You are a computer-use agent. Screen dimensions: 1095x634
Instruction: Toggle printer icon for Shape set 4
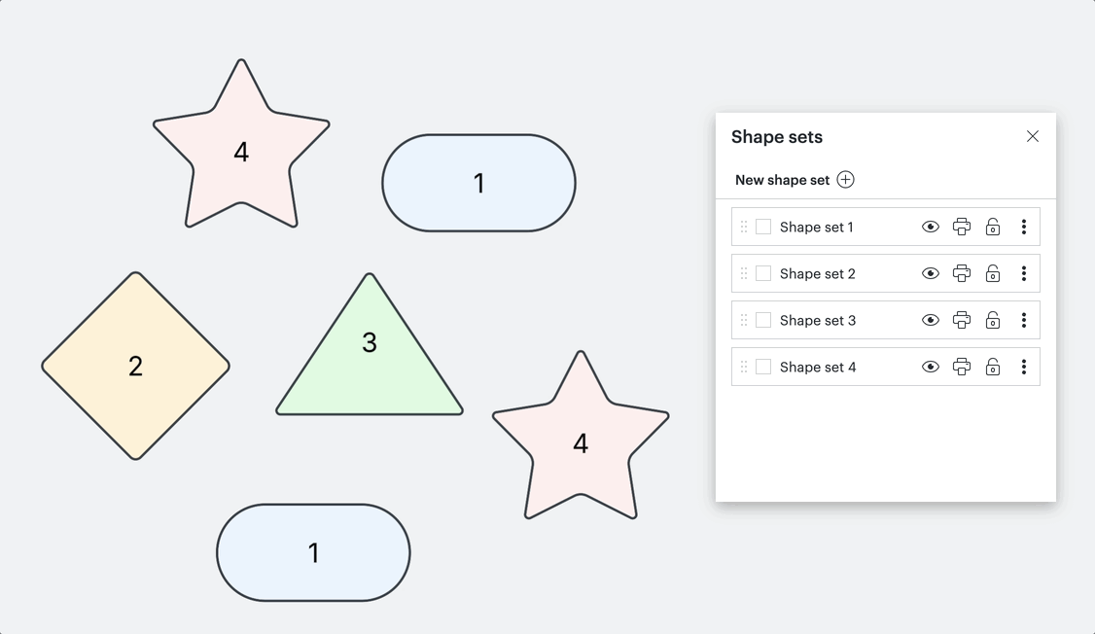click(962, 368)
